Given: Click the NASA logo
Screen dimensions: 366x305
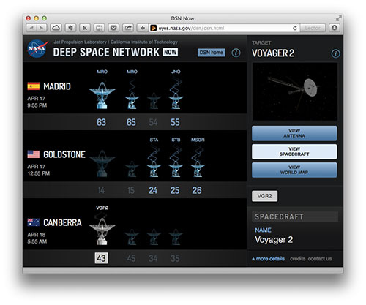Looking at the screenshot, I should click(37, 48).
